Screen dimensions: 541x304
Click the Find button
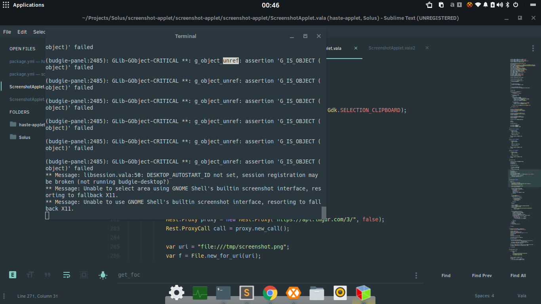coord(446,275)
